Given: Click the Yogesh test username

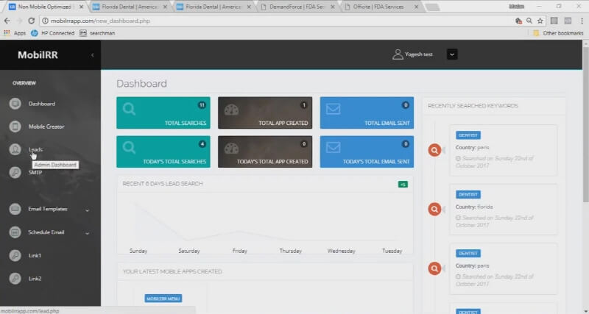Looking at the screenshot, I should point(418,54).
